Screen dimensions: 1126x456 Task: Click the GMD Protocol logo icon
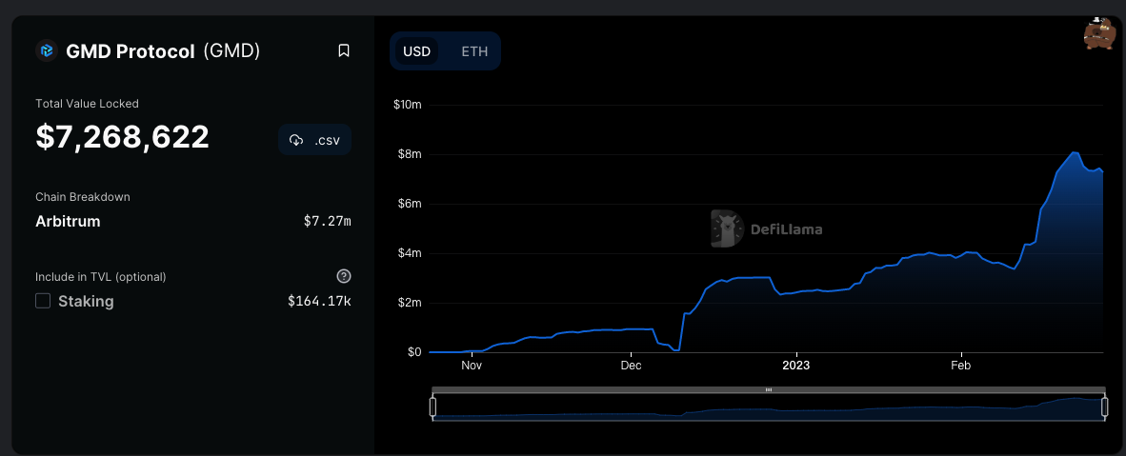tap(47, 51)
